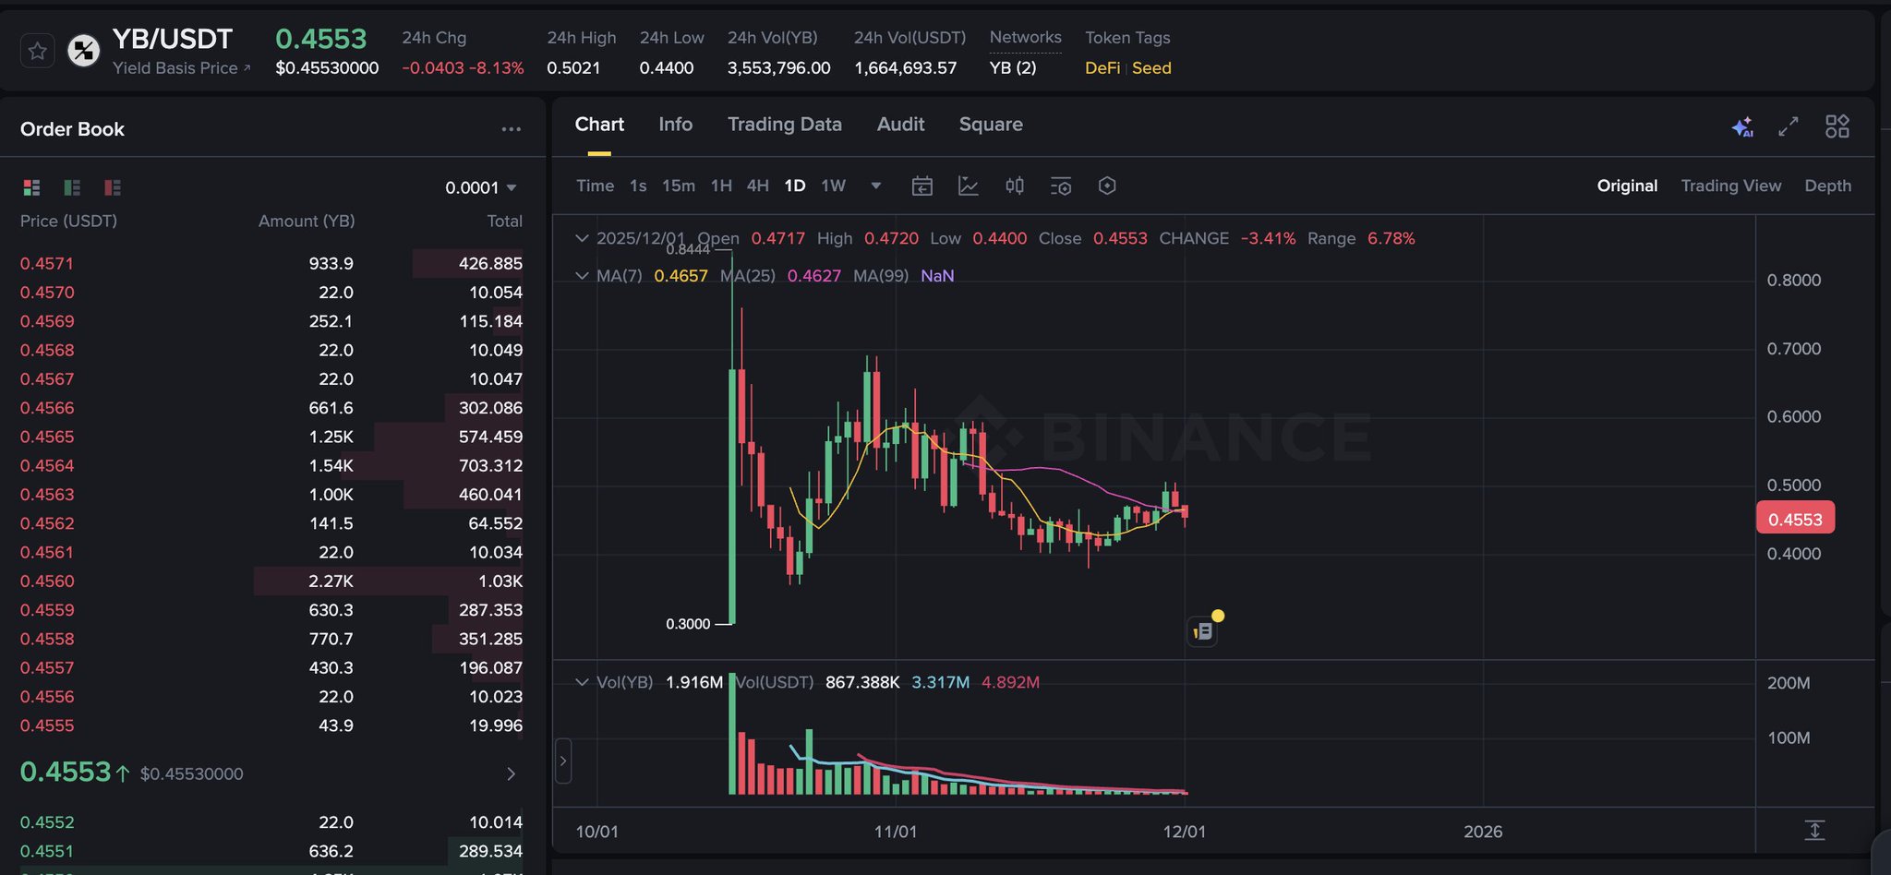Click the DeFi token tag
Image resolution: width=1891 pixels, height=875 pixels.
(1102, 68)
